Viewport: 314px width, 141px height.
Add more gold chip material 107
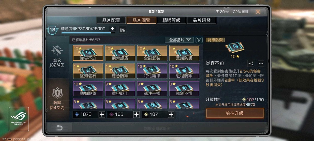tap(171, 114)
